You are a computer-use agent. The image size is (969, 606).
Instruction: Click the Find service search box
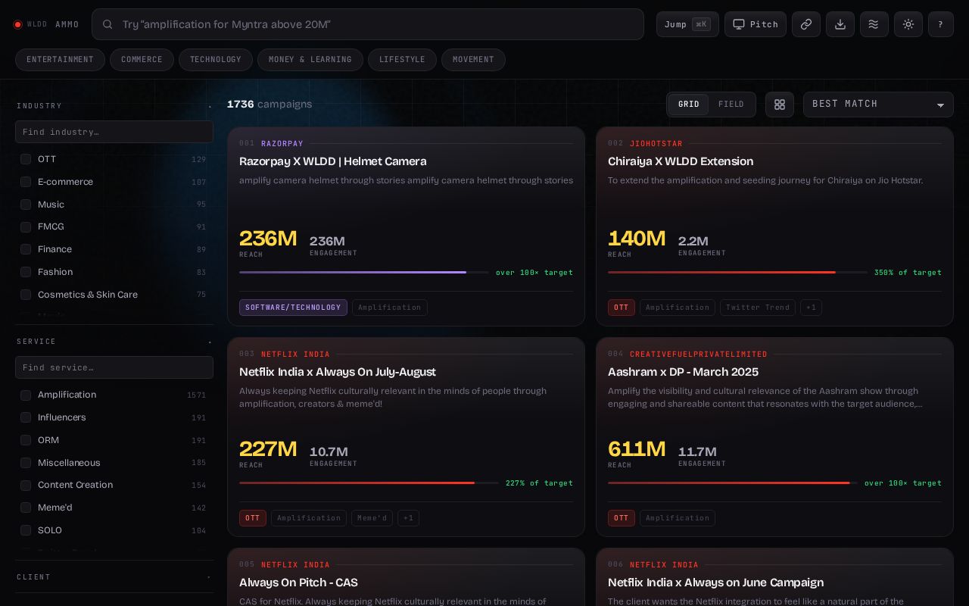coord(114,367)
